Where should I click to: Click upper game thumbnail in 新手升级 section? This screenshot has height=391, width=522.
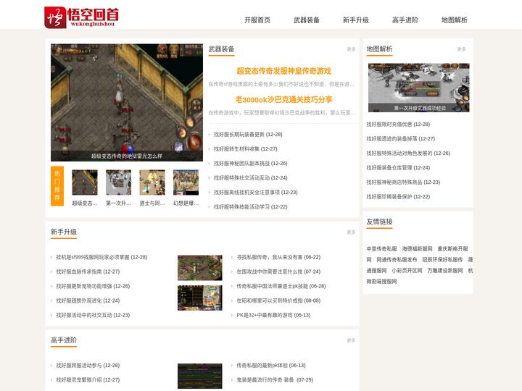pyautogui.click(x=200, y=268)
